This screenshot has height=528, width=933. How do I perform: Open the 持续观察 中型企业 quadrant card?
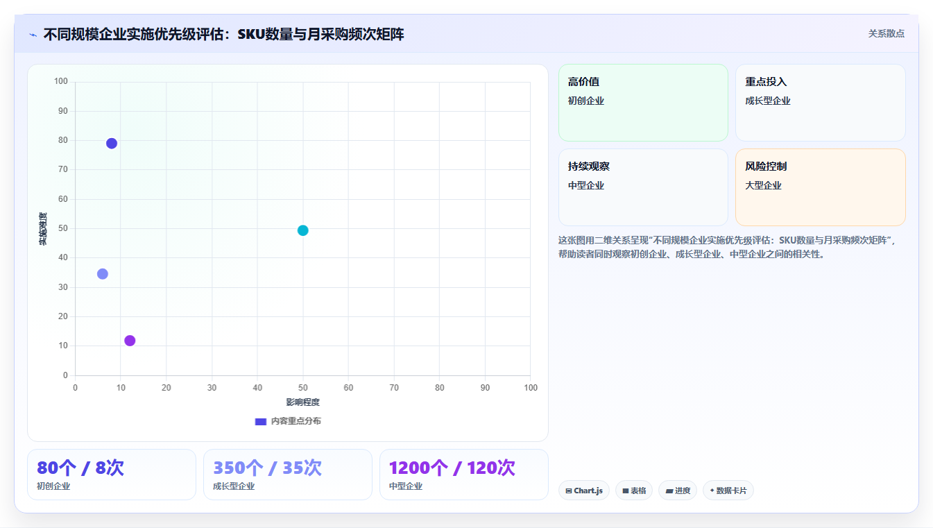643,187
